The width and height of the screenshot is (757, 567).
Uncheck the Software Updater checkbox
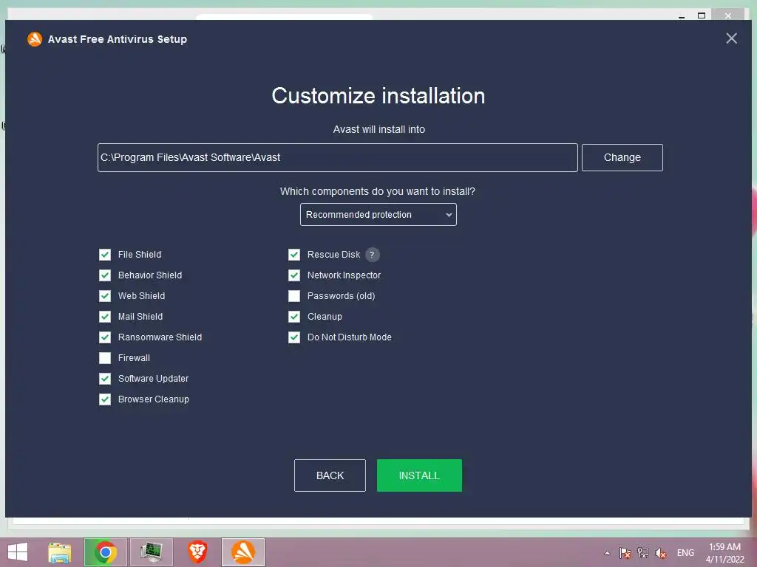click(x=105, y=379)
